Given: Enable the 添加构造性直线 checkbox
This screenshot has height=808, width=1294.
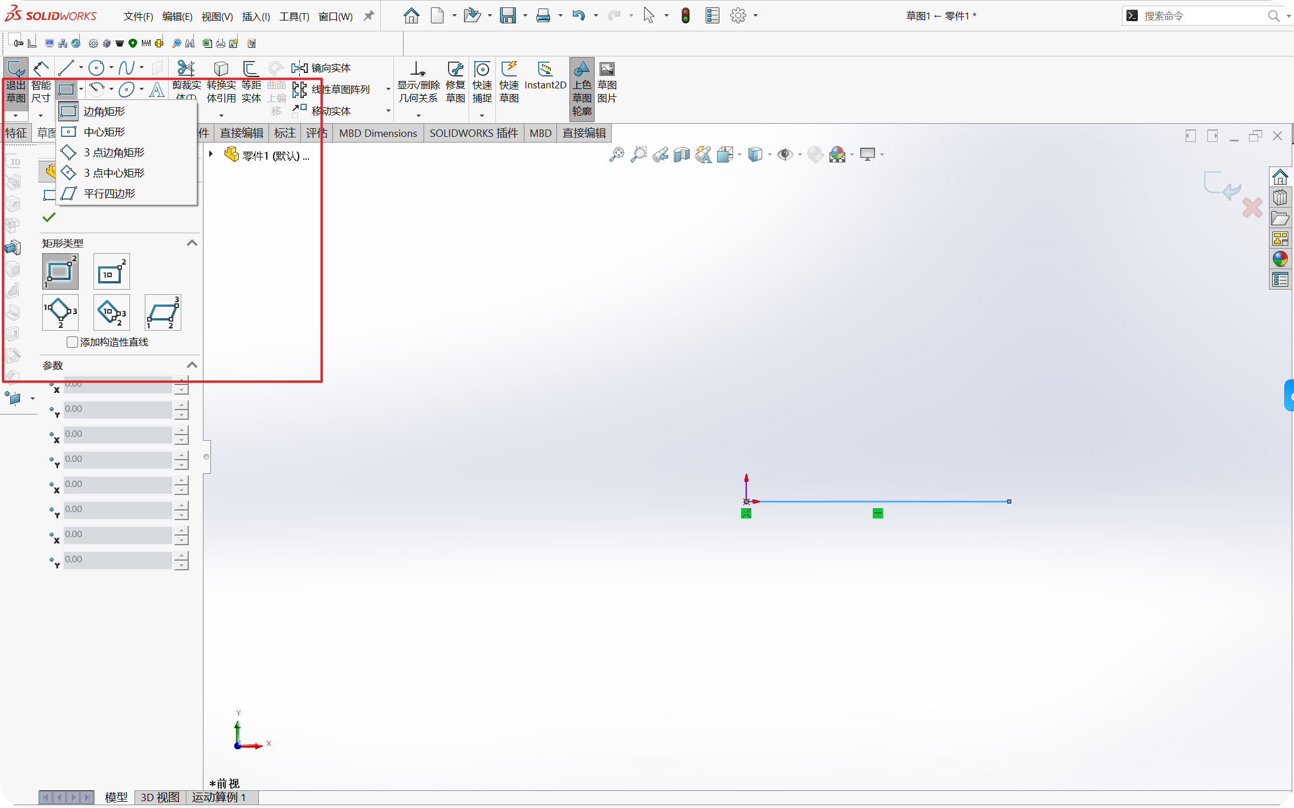Looking at the screenshot, I should point(72,342).
